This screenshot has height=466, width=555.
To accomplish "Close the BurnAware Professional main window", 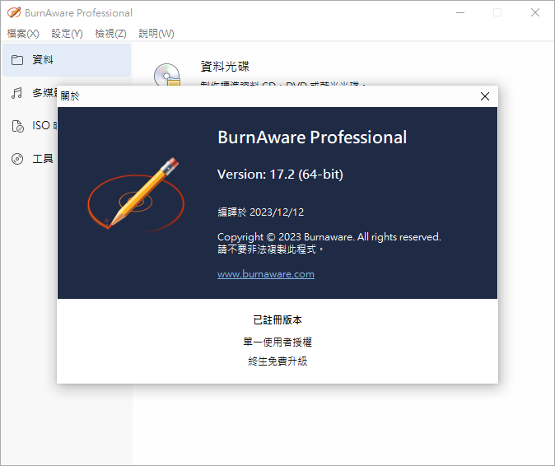I will click(534, 12).
